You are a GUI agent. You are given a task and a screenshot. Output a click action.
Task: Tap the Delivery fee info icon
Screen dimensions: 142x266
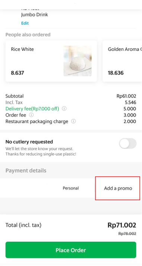tap(64, 109)
